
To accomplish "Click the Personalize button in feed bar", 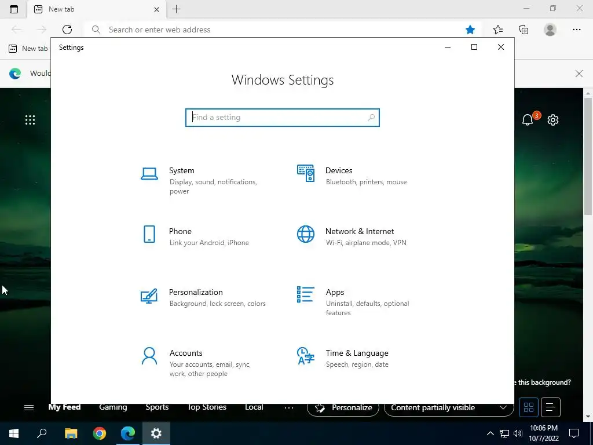I will tap(343, 407).
